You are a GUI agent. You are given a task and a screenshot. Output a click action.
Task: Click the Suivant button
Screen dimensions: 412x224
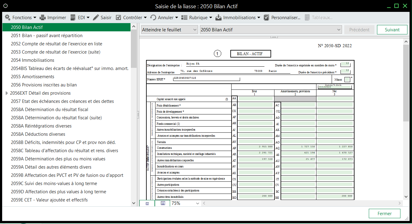(x=392, y=30)
